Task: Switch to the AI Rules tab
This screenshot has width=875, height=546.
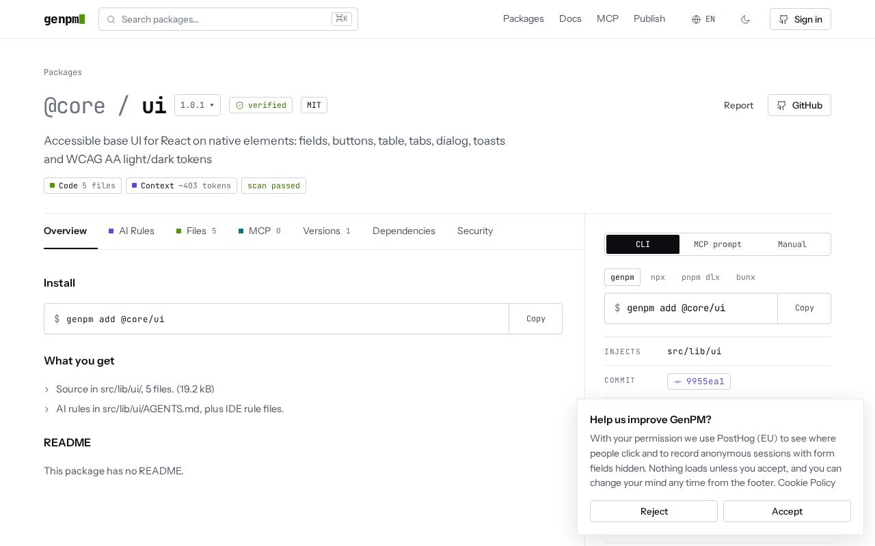Action: [x=131, y=231]
